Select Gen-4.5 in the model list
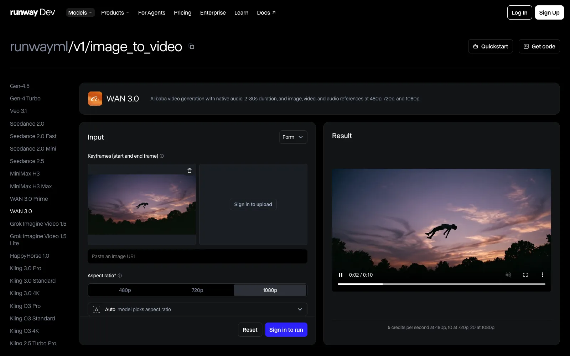Screen dimensions: 570x356 (x=20, y=86)
